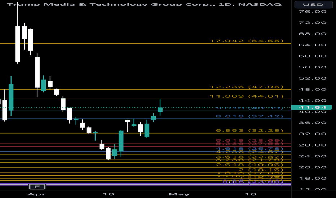Click the 76.00 price axis label
Image resolution: width=336 pixels, height=198 pixels.
tap(313, 12)
